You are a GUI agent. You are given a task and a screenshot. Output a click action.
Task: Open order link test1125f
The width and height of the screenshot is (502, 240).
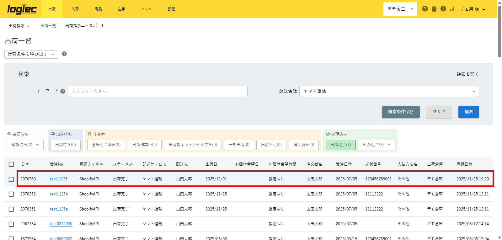point(58,179)
